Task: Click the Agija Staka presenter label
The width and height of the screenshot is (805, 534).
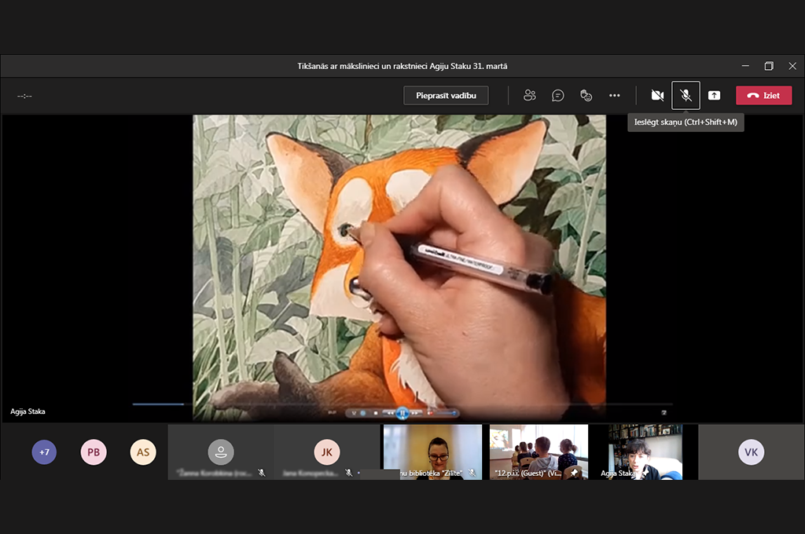Action: (x=28, y=411)
